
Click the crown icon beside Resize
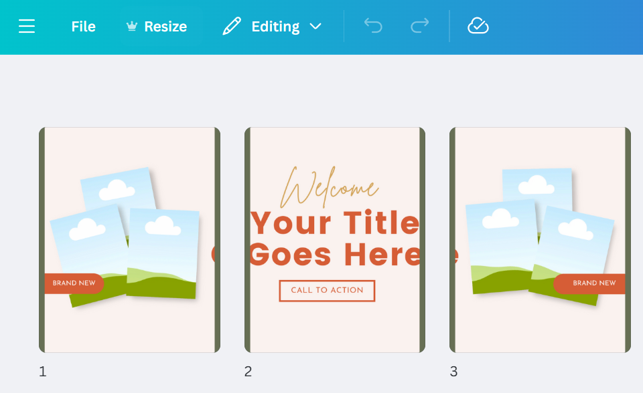pyautogui.click(x=132, y=26)
